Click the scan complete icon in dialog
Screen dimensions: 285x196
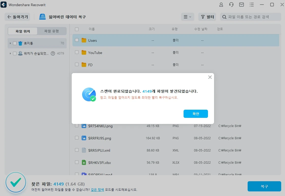coord(89,94)
